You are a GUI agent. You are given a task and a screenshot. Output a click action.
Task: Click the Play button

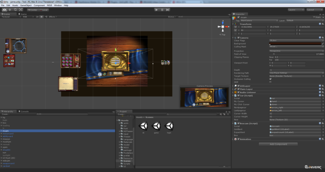(x=157, y=10)
